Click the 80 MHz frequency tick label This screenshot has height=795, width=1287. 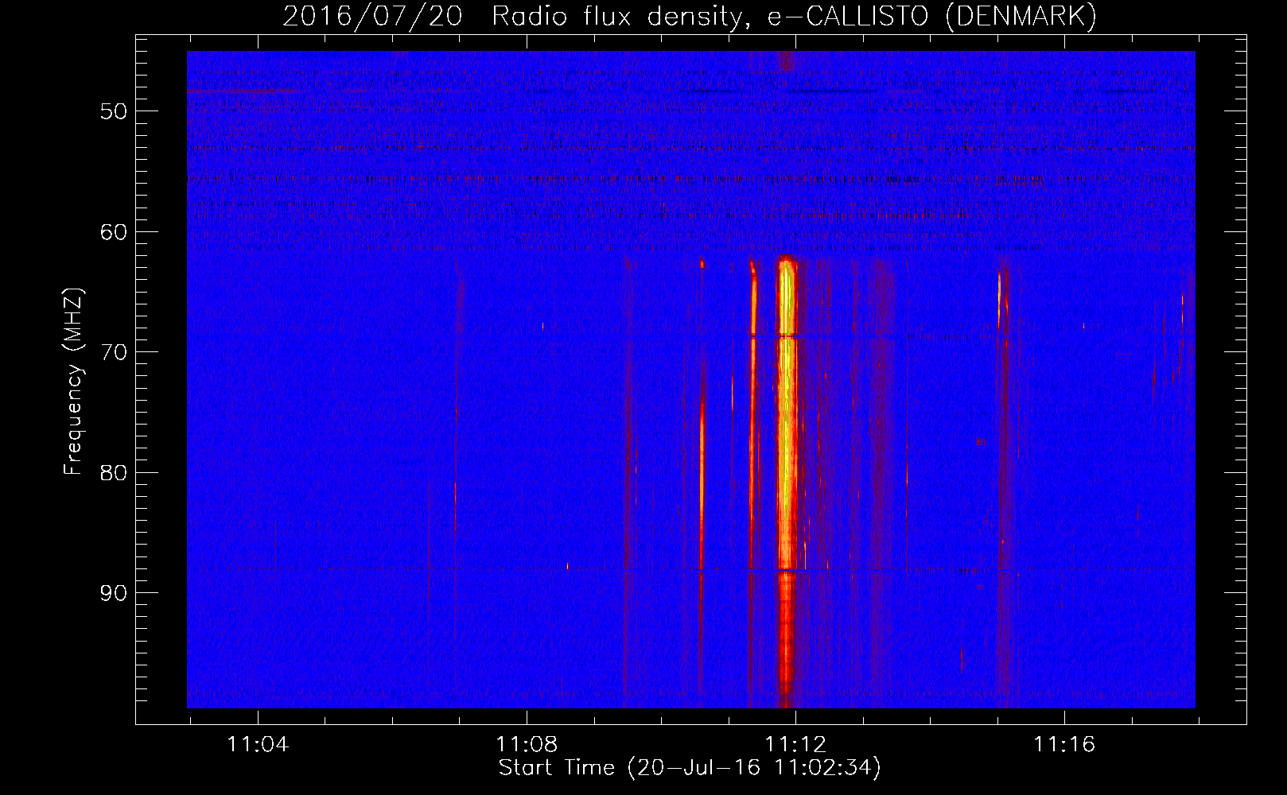click(114, 473)
